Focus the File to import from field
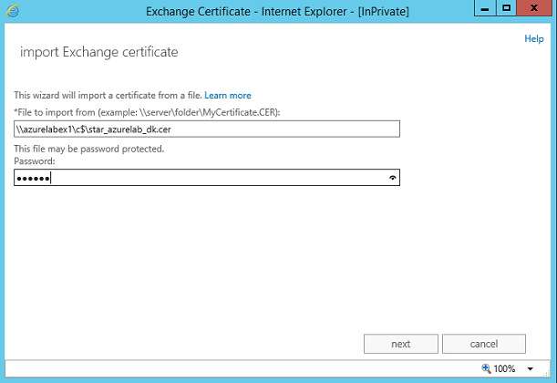 (207, 129)
